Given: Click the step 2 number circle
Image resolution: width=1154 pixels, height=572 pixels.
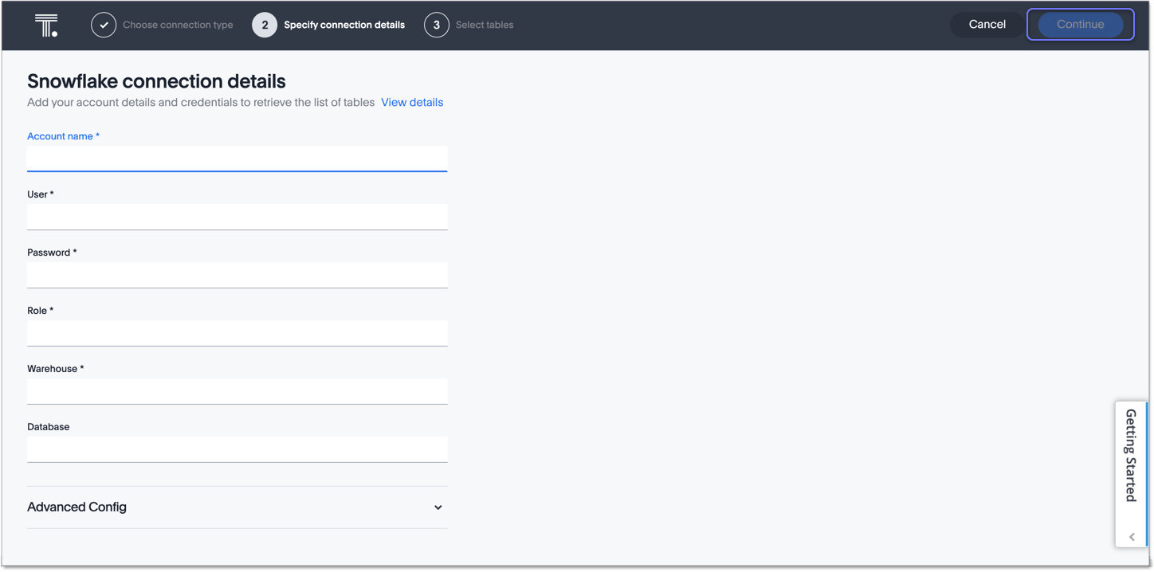Looking at the screenshot, I should [x=265, y=25].
